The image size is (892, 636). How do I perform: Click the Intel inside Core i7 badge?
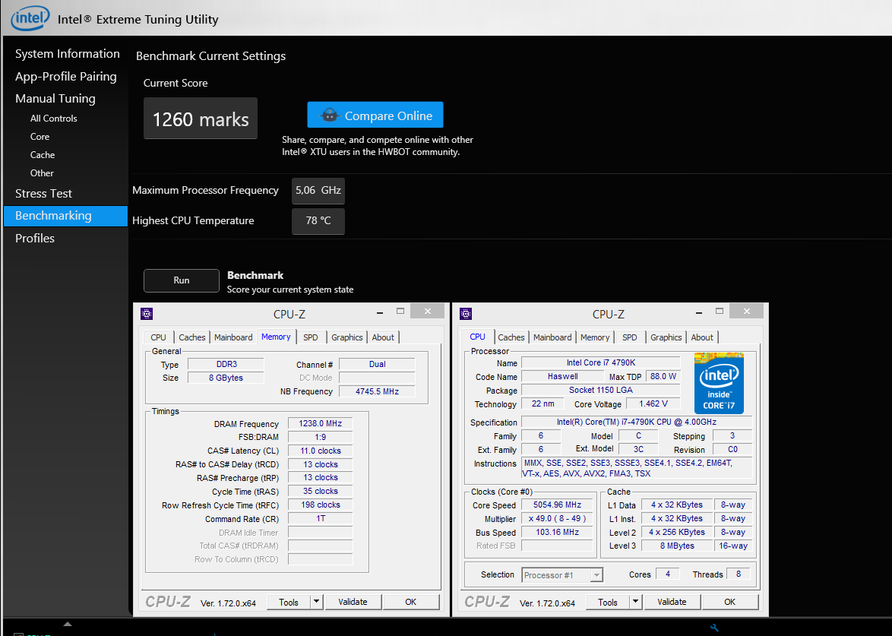[719, 383]
